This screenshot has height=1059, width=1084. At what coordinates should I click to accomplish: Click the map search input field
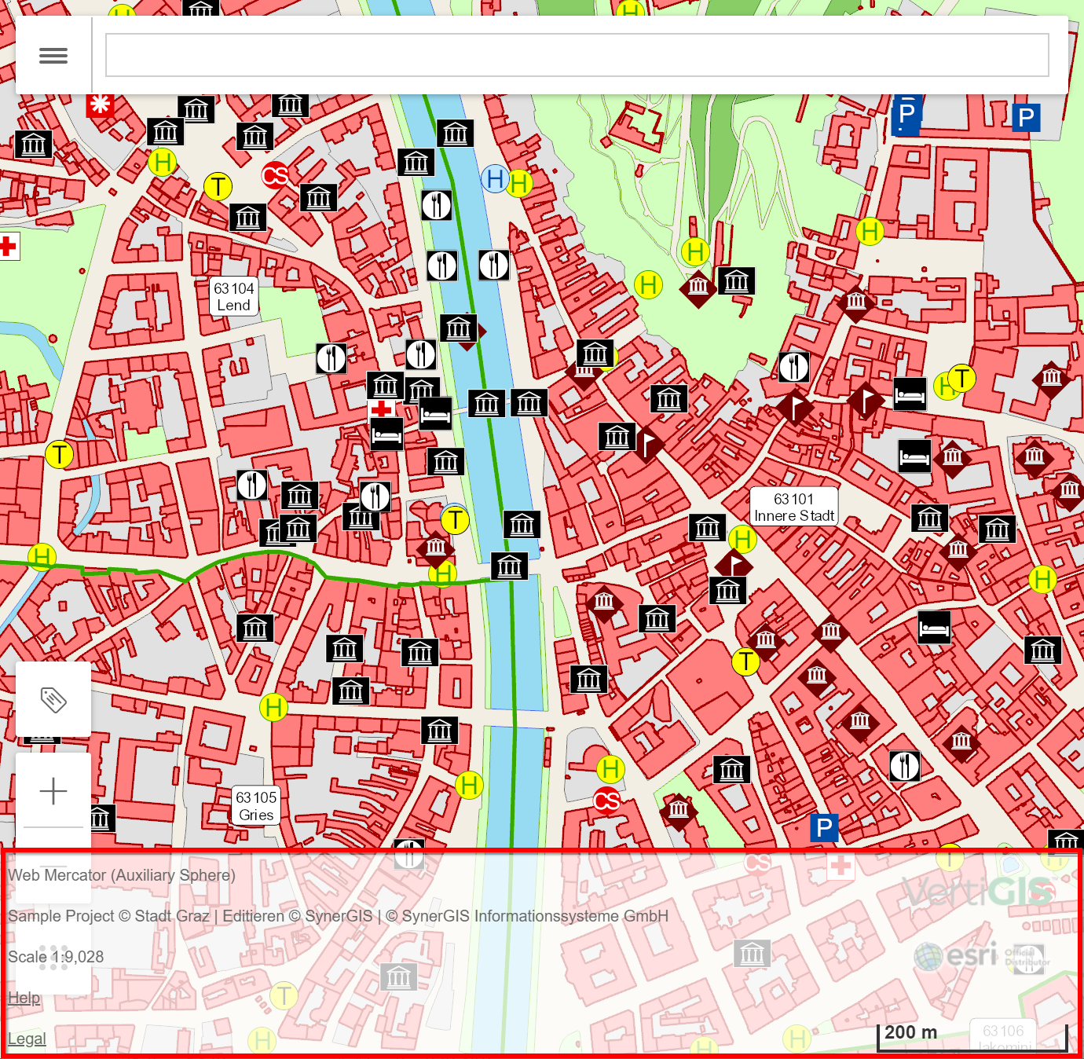(x=577, y=55)
